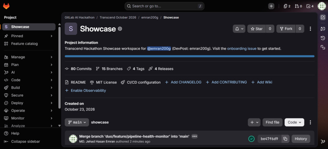Open commit History
The image size is (328, 149).
click(x=301, y=139)
